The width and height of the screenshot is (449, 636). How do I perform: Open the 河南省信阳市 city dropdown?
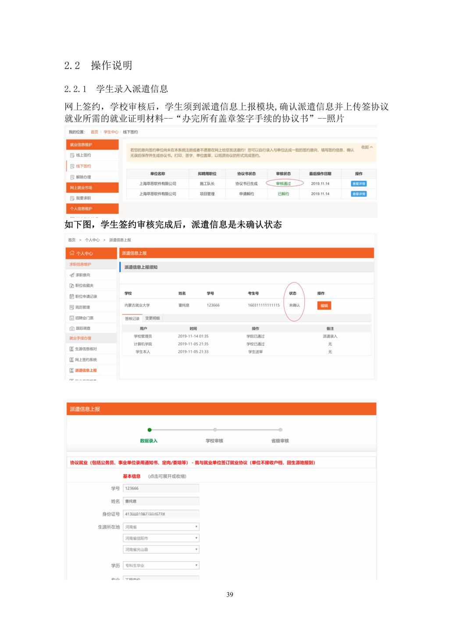[161, 538]
